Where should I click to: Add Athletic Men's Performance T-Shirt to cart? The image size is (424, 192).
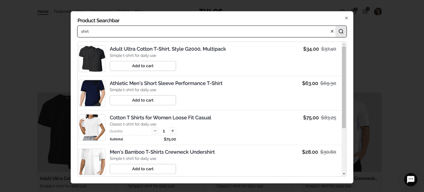pos(143,100)
